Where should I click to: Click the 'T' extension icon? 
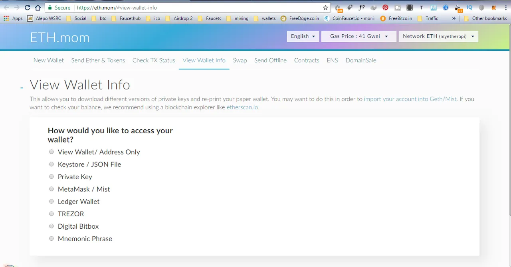point(421,8)
